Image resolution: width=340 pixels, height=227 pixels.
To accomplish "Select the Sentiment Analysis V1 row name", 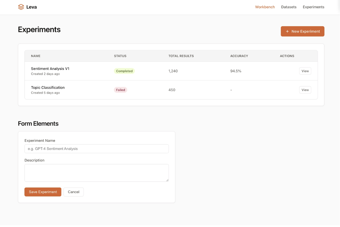I will pos(50,69).
